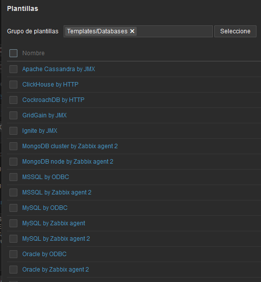Image resolution: width=261 pixels, height=282 pixels.
Task: Focus the Grupo de plantillas input field
Action: (x=174, y=31)
